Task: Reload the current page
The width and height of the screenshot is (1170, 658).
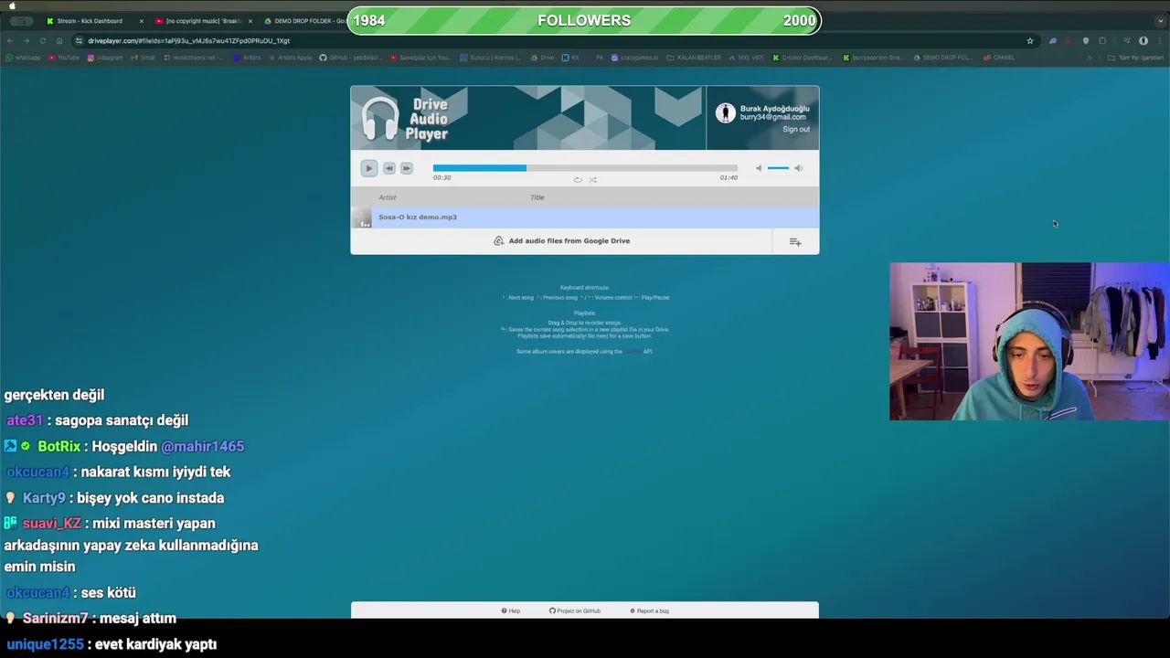Action: click(x=42, y=41)
